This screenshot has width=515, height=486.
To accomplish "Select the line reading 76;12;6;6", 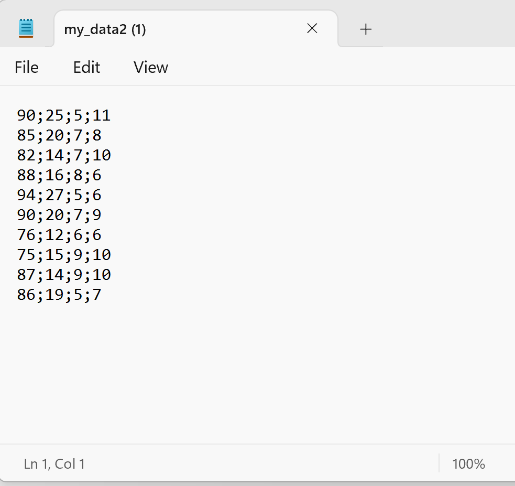I will 58,234.
